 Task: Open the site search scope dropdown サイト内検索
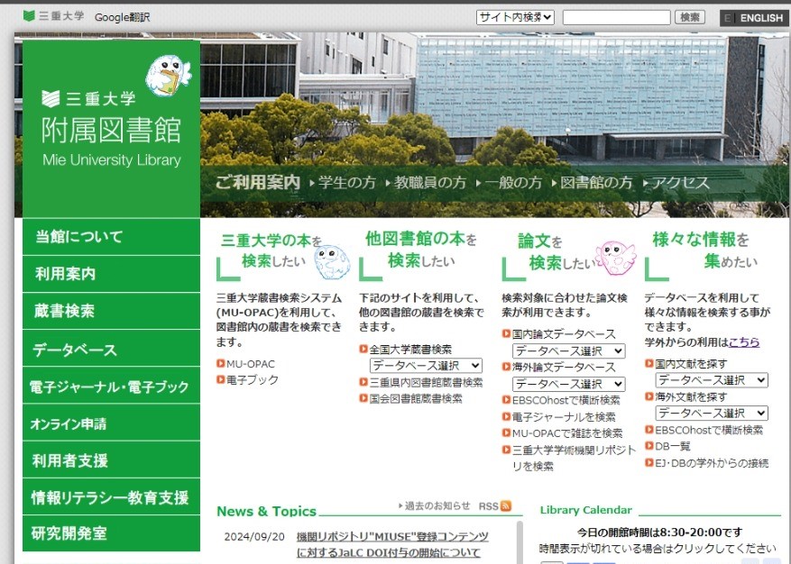[515, 17]
